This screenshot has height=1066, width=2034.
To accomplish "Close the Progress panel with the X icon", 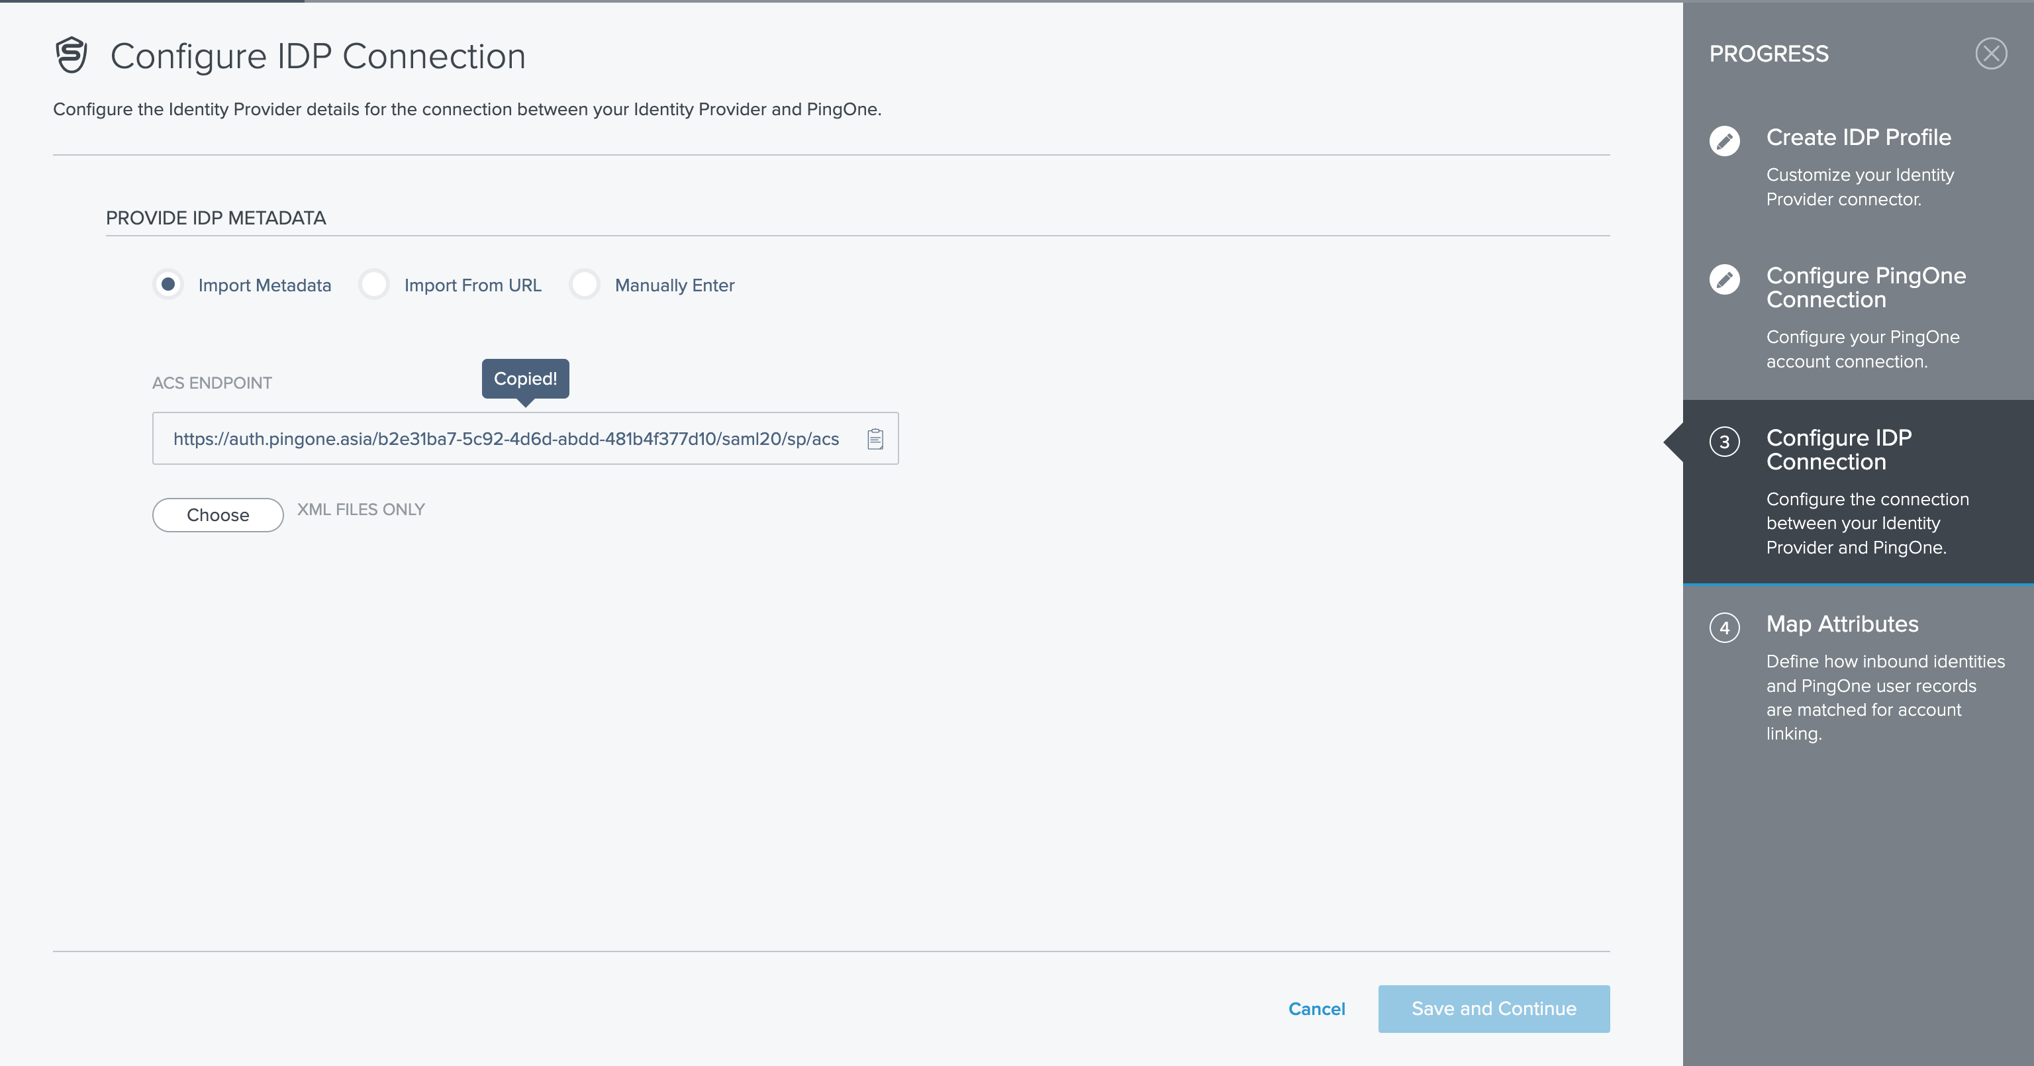I will pos(1992,53).
